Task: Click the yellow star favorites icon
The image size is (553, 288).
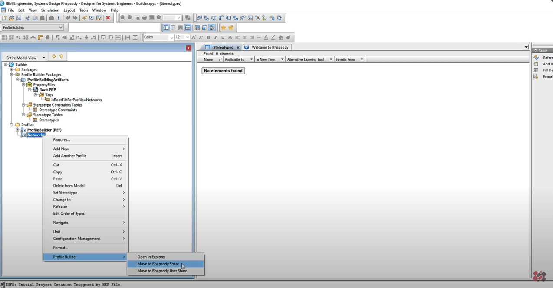Action: tap(223, 28)
